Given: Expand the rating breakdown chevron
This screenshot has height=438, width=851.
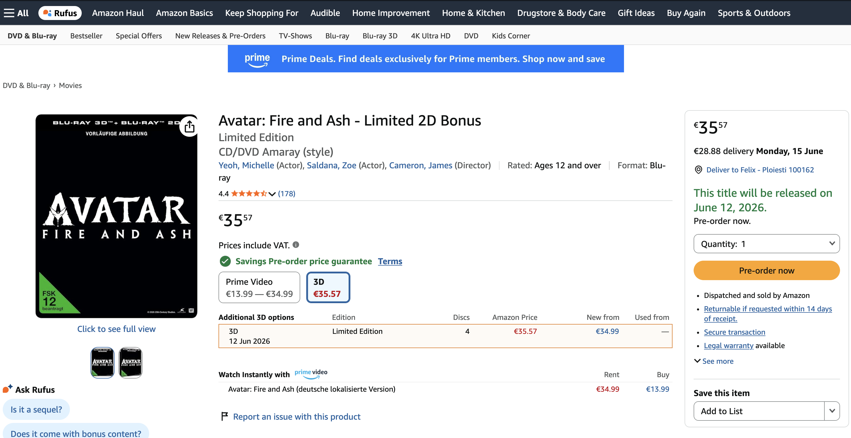Looking at the screenshot, I should pyautogui.click(x=272, y=194).
